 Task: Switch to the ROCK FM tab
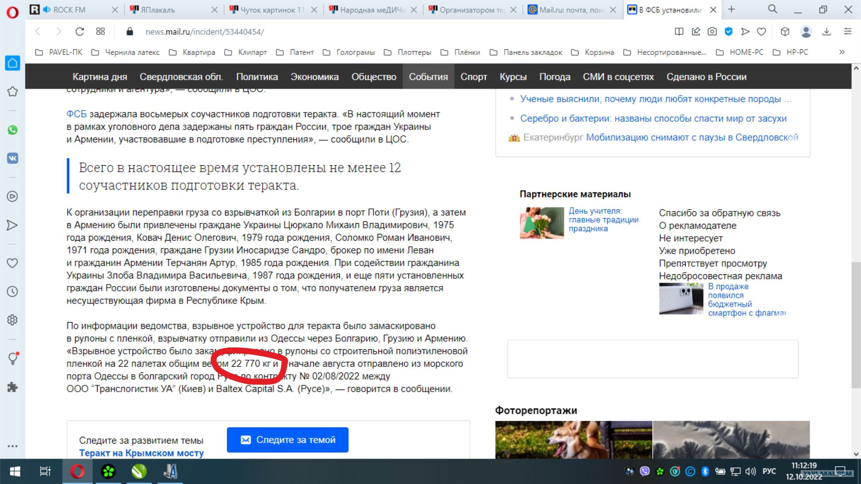click(75, 10)
